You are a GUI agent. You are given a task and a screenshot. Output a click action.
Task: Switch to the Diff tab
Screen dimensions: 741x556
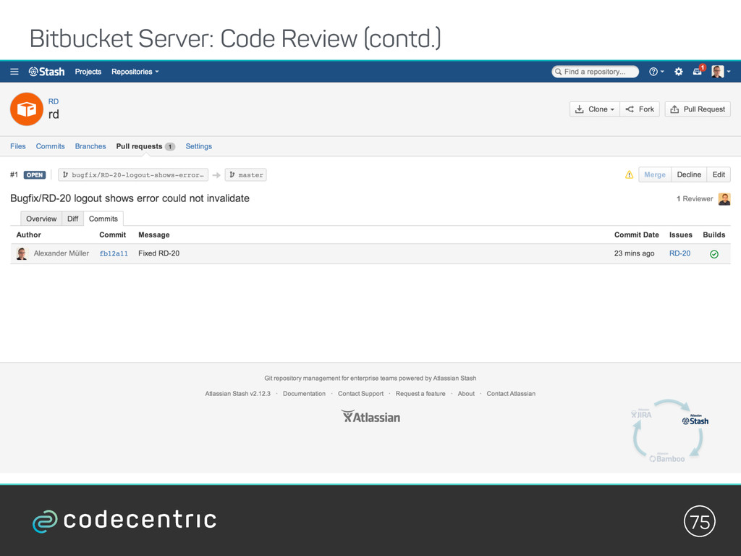click(73, 219)
